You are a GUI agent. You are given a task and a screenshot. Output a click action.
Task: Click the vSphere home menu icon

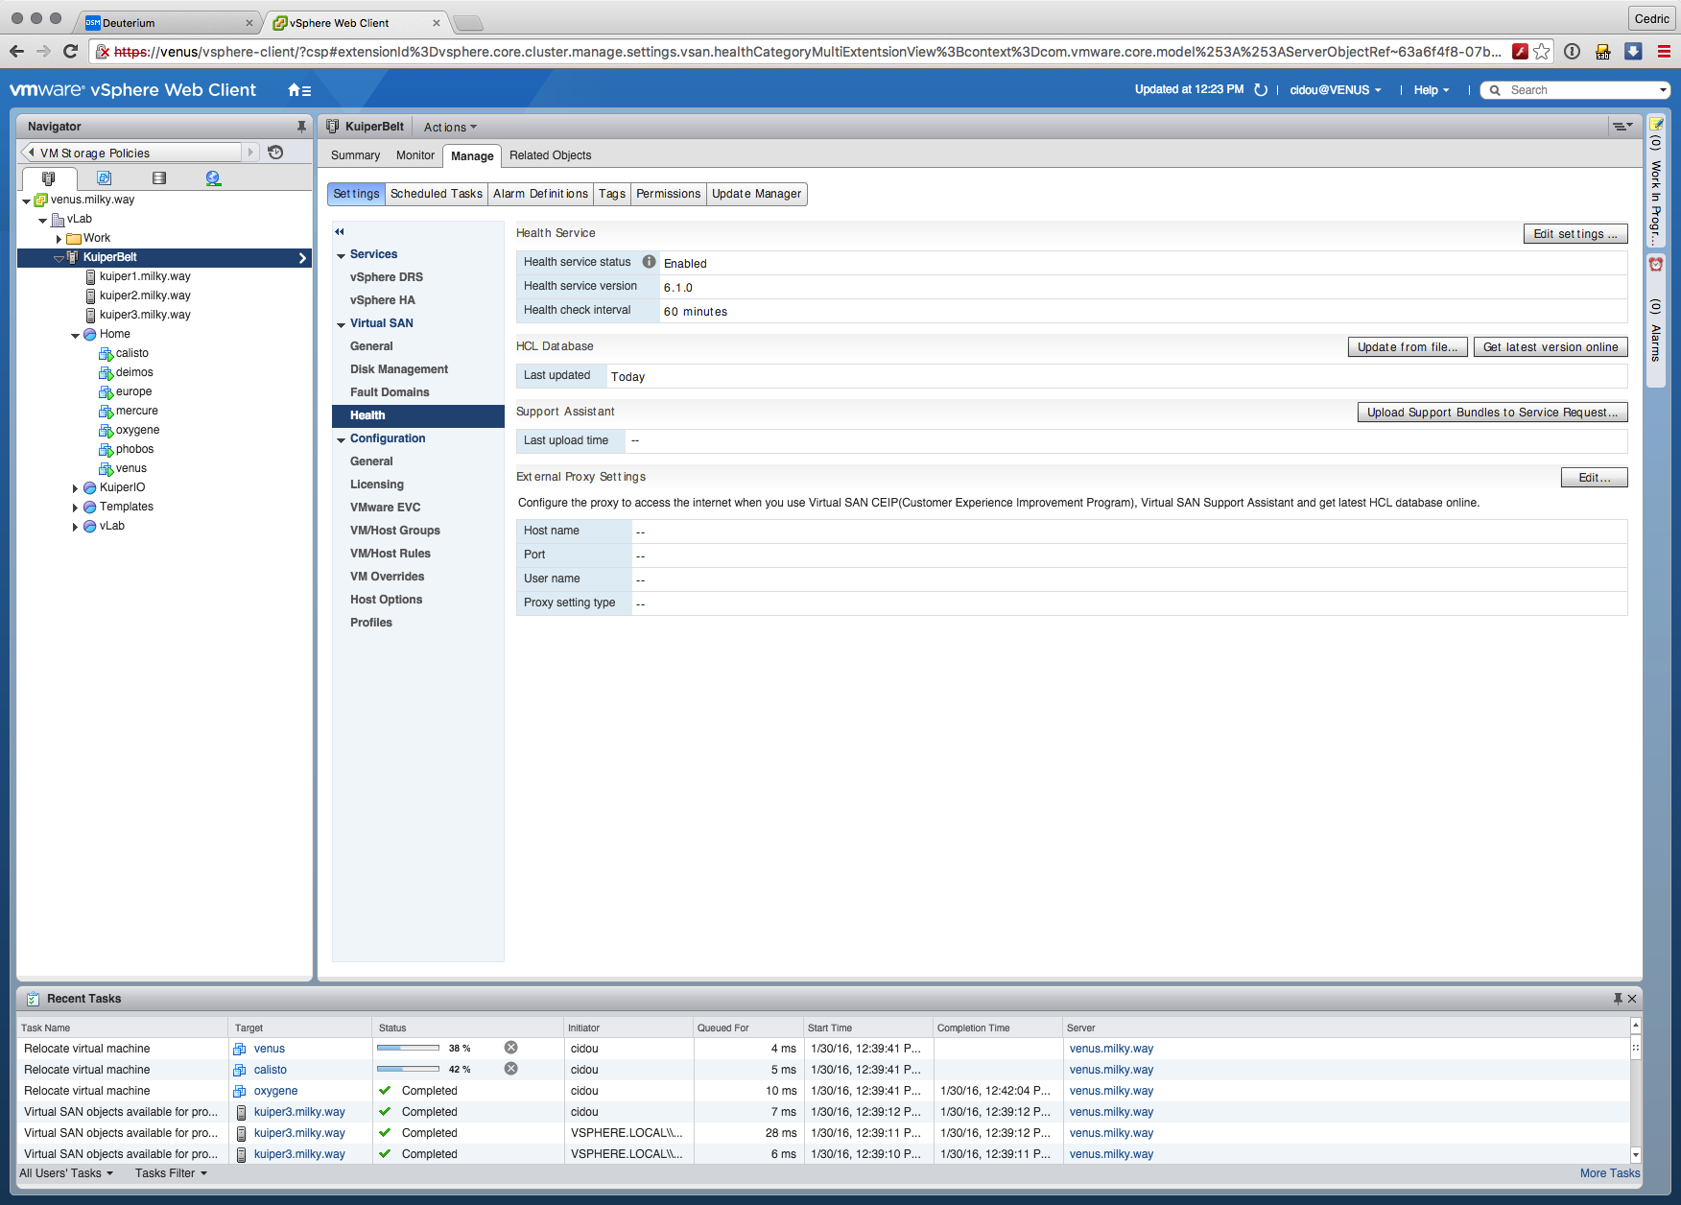(x=298, y=90)
